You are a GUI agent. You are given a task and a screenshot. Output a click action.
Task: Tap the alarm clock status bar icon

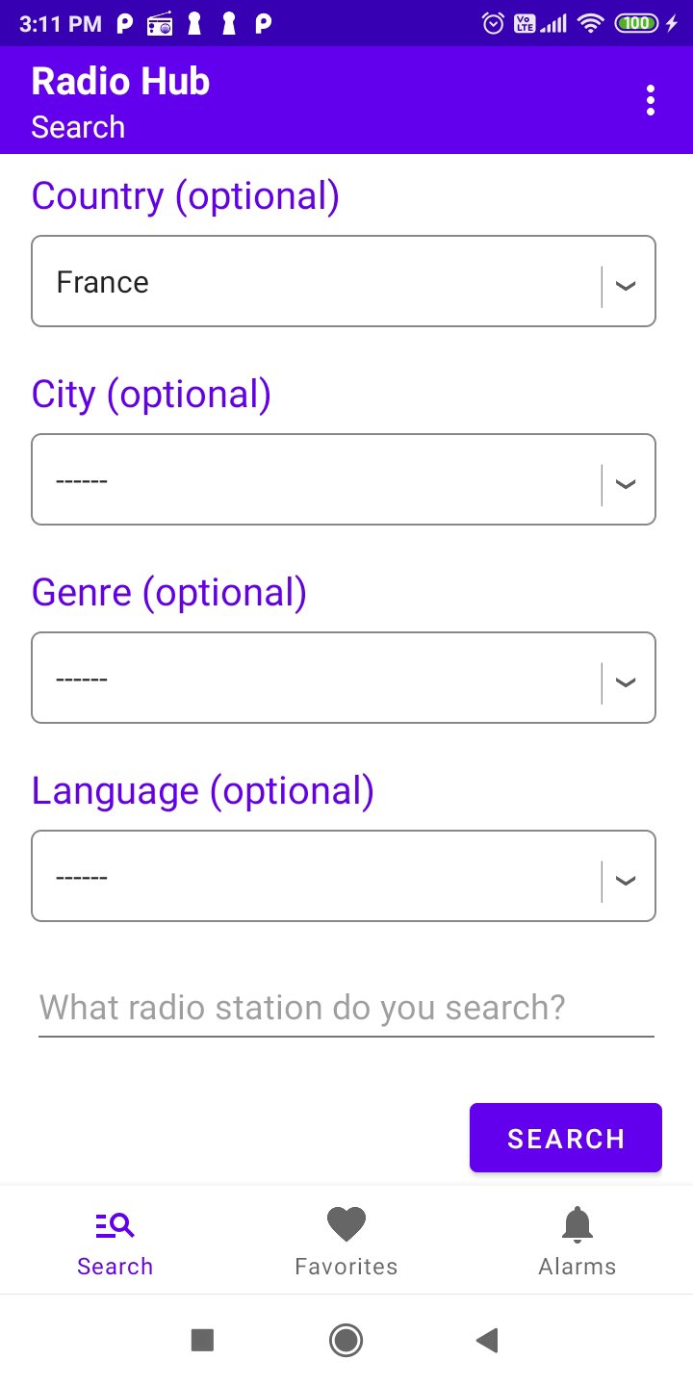[493, 24]
